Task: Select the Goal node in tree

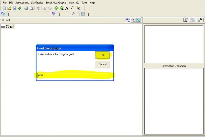Action: click(10, 27)
